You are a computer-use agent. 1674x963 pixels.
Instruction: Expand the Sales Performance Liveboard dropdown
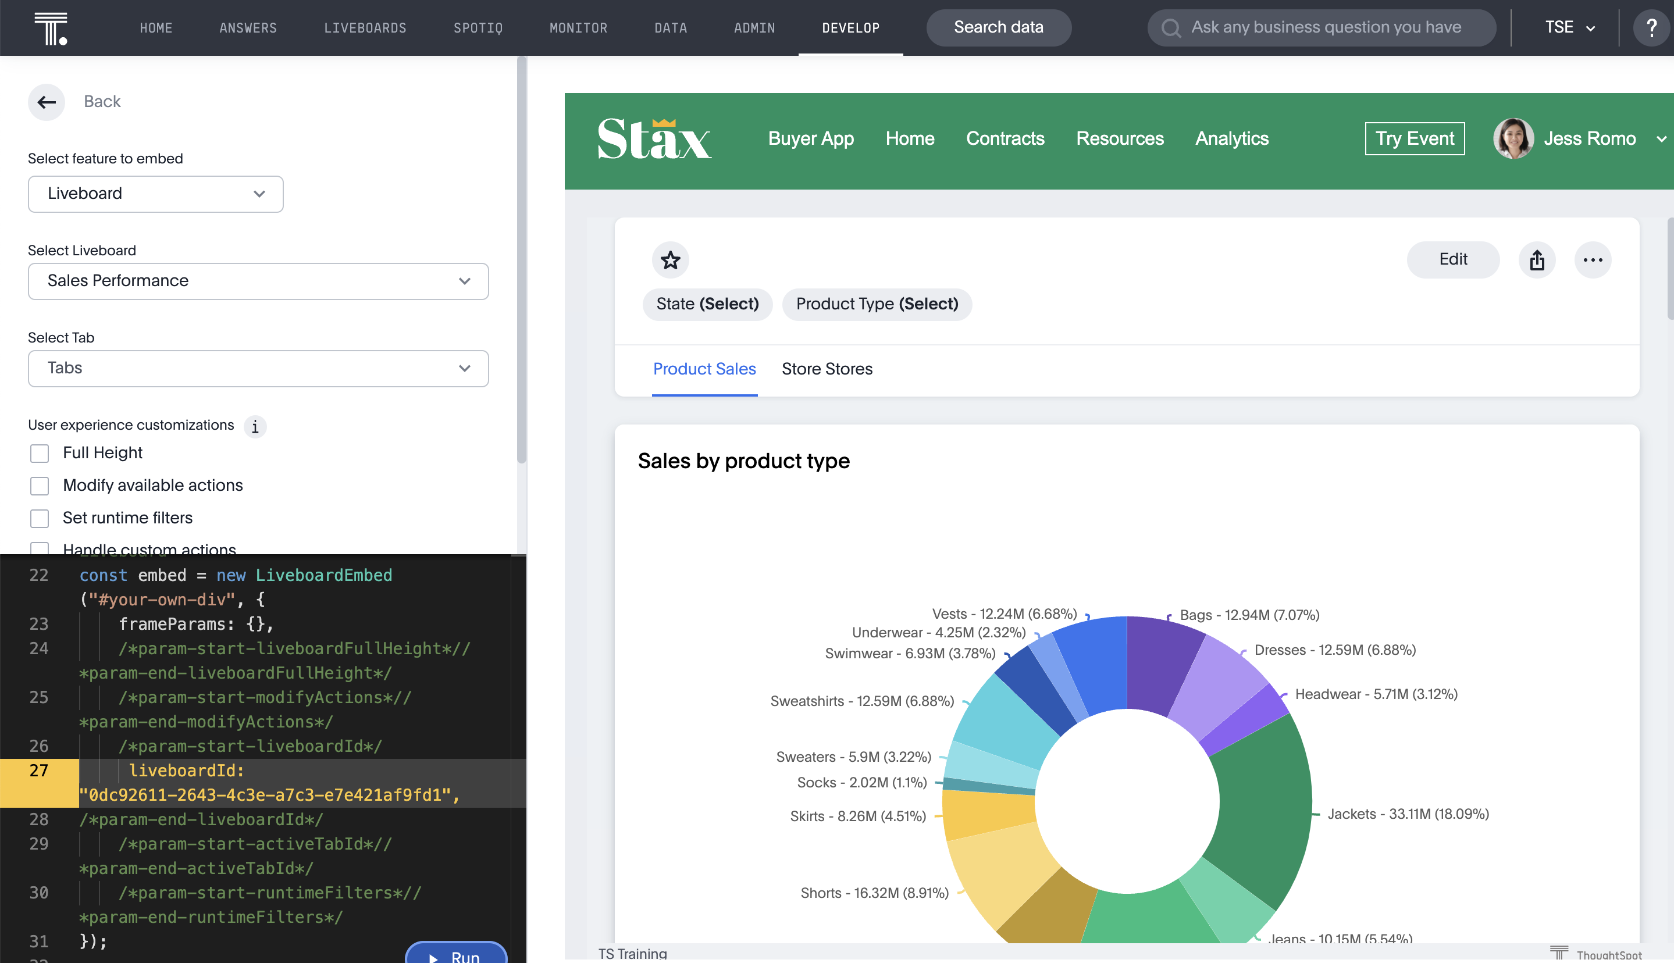pyautogui.click(x=258, y=281)
